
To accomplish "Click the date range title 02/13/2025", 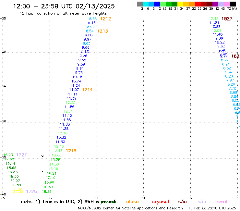I will [95, 6].
